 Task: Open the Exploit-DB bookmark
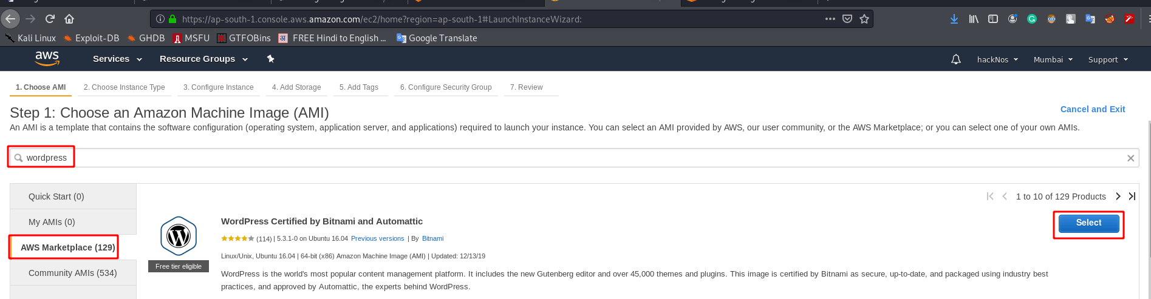click(x=92, y=38)
